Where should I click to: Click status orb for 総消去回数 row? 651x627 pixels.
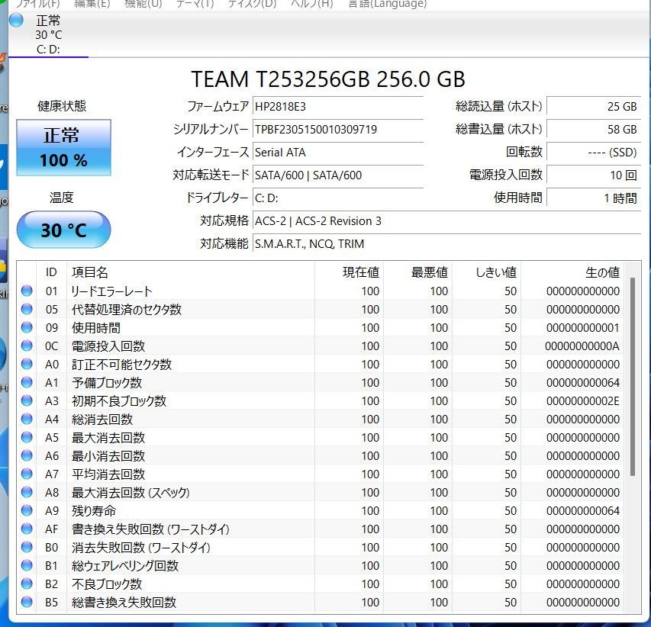tap(27, 419)
